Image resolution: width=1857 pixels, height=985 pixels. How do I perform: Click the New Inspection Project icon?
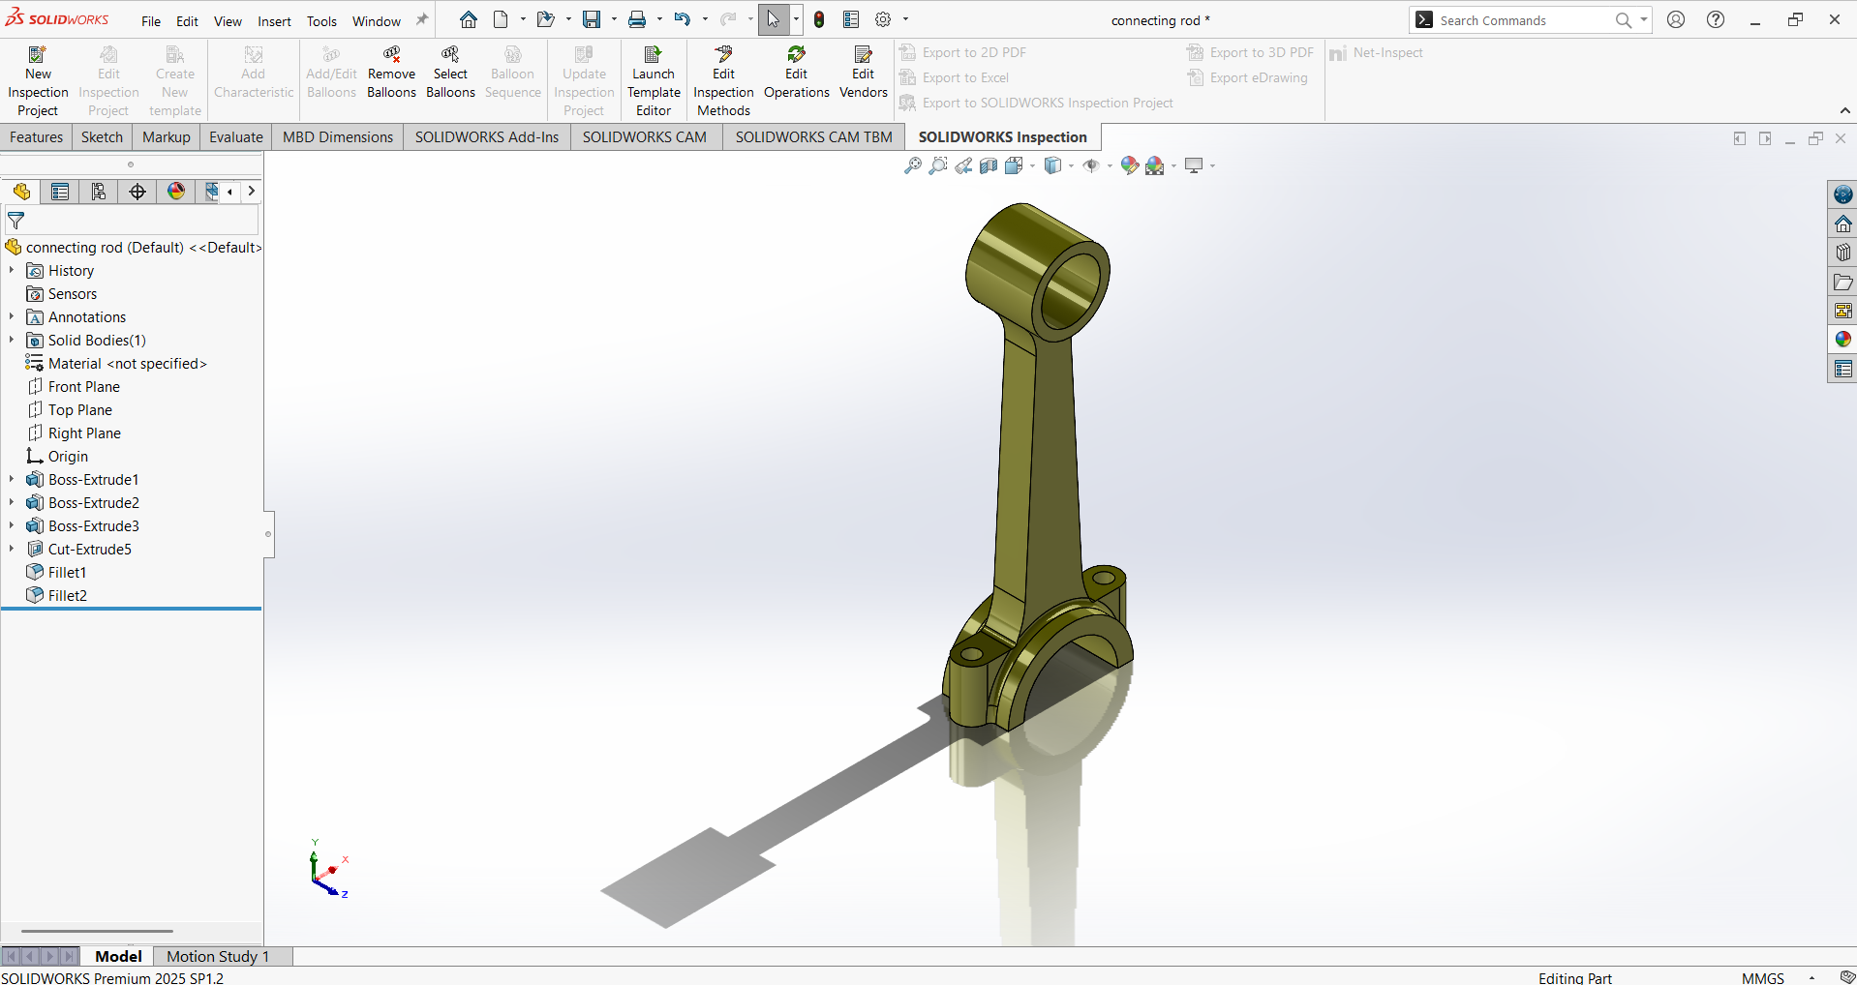coord(38,55)
